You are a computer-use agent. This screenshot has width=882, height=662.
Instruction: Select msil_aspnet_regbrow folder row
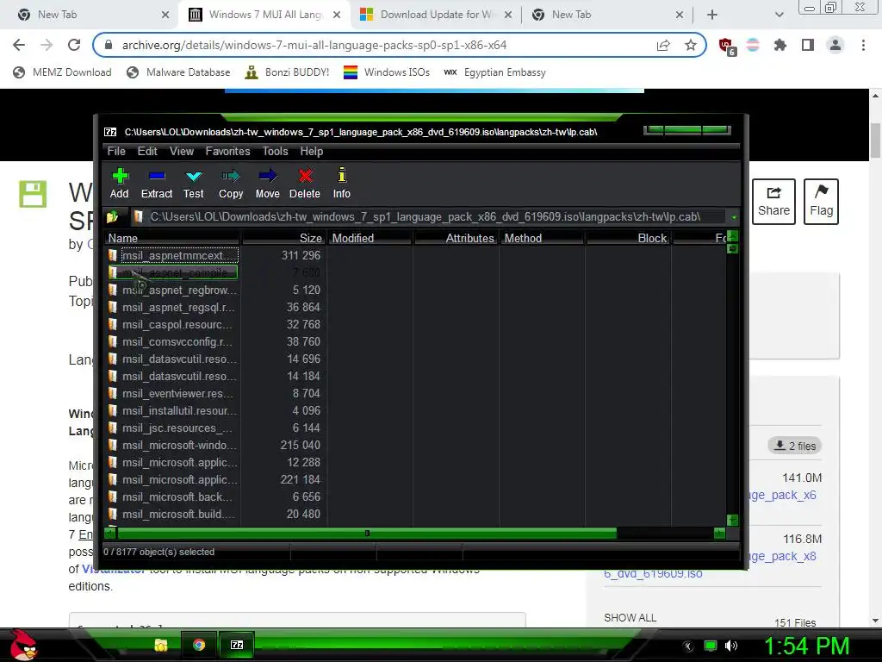[173, 290]
